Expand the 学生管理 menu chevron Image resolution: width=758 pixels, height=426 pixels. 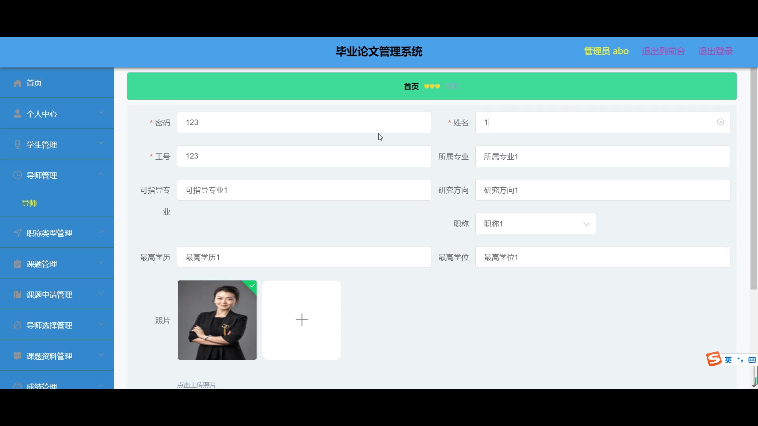(101, 143)
